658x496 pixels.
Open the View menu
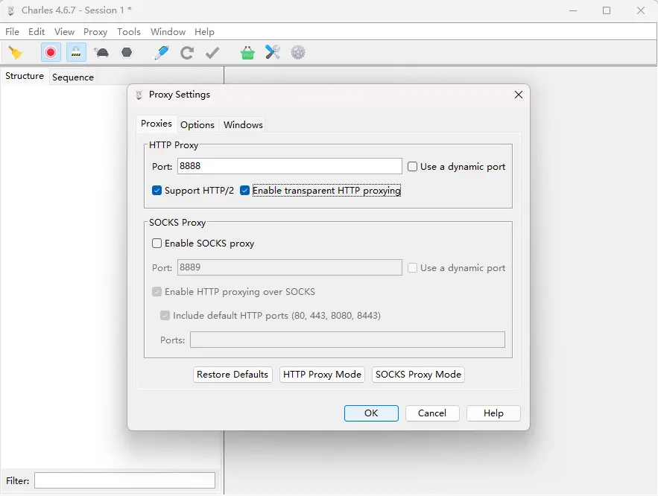click(64, 32)
